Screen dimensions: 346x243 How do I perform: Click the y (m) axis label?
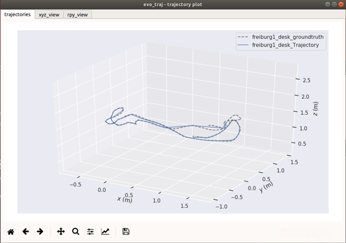point(266,187)
